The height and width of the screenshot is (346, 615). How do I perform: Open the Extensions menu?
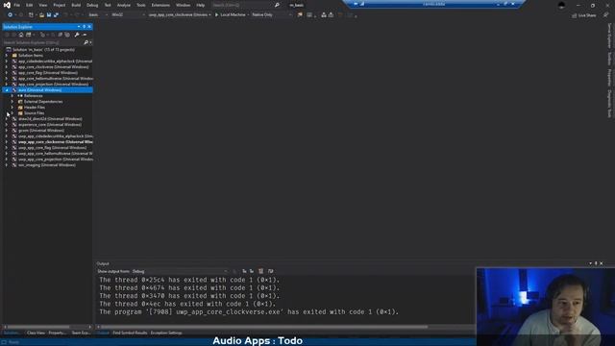[x=160, y=5]
